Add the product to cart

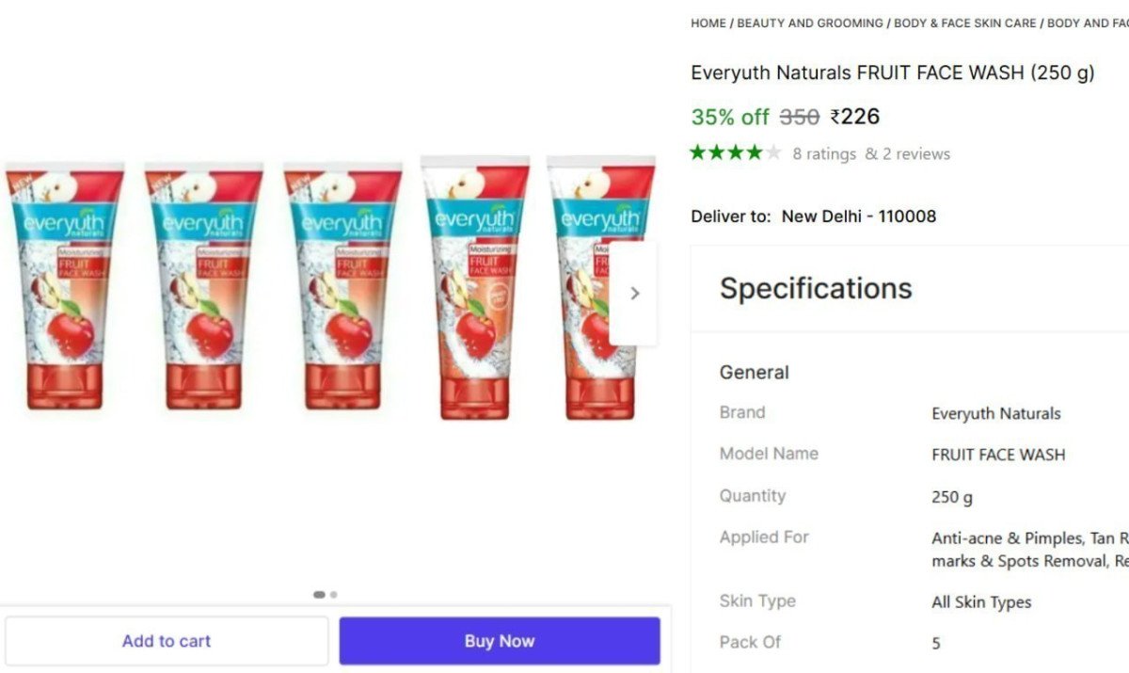pyautogui.click(x=167, y=641)
